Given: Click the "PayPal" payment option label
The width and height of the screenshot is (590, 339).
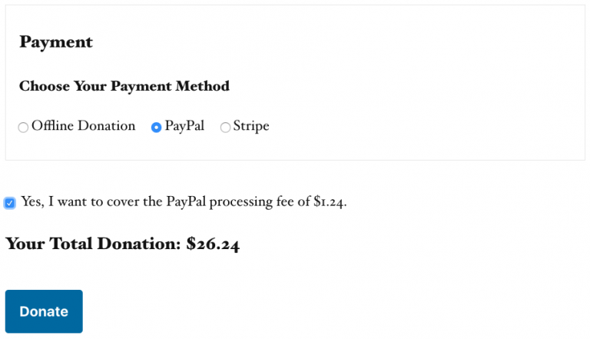Looking at the screenshot, I should click(x=184, y=126).
